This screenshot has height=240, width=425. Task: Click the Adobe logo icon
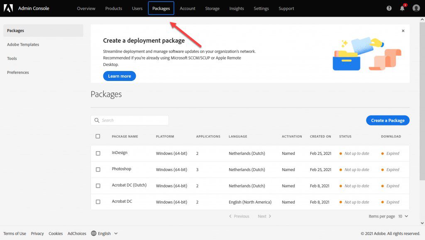(x=8, y=8)
